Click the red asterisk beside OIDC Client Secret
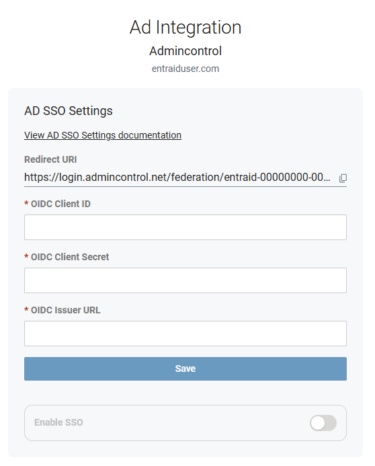375x466 pixels. 26,256
